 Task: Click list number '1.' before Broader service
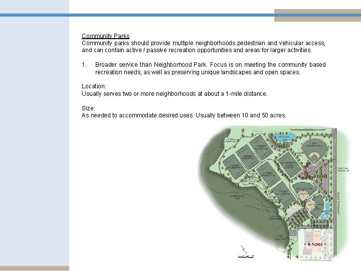click(84, 65)
